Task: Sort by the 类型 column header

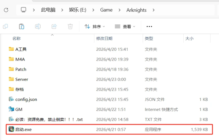Action: [149, 38]
